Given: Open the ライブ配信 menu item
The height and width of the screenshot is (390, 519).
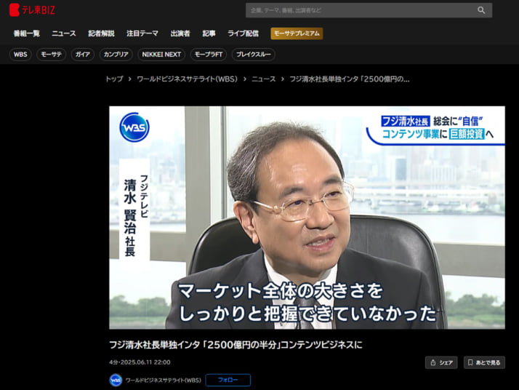Looking at the screenshot, I should click(243, 33).
